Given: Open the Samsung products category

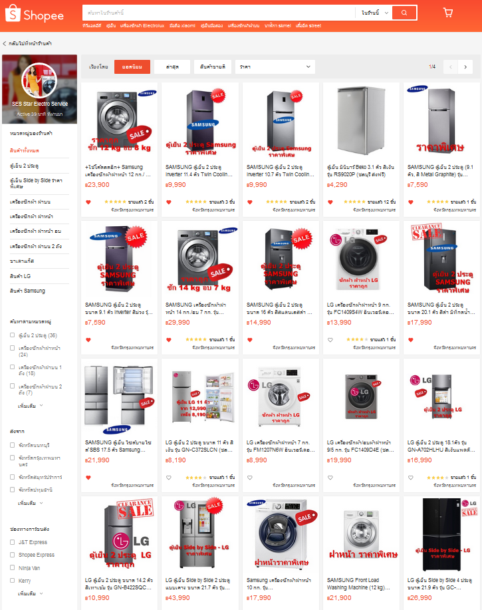Looking at the screenshot, I should [x=28, y=291].
